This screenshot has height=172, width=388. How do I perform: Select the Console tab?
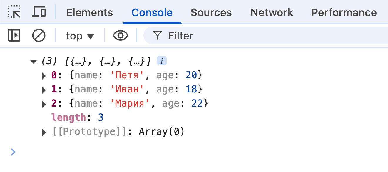(152, 12)
